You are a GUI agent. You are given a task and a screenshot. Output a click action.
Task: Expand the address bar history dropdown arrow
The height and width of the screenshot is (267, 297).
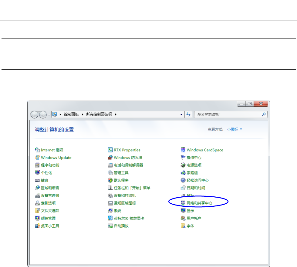coord(181,114)
